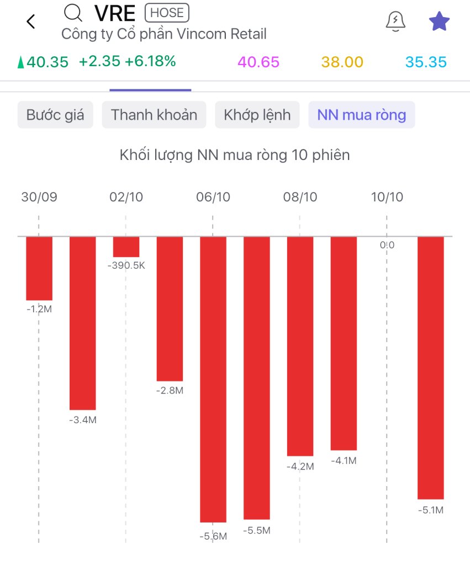This screenshot has width=470, height=565.
Task: Tap the red bar labeled -5.5M
Action: [257, 378]
